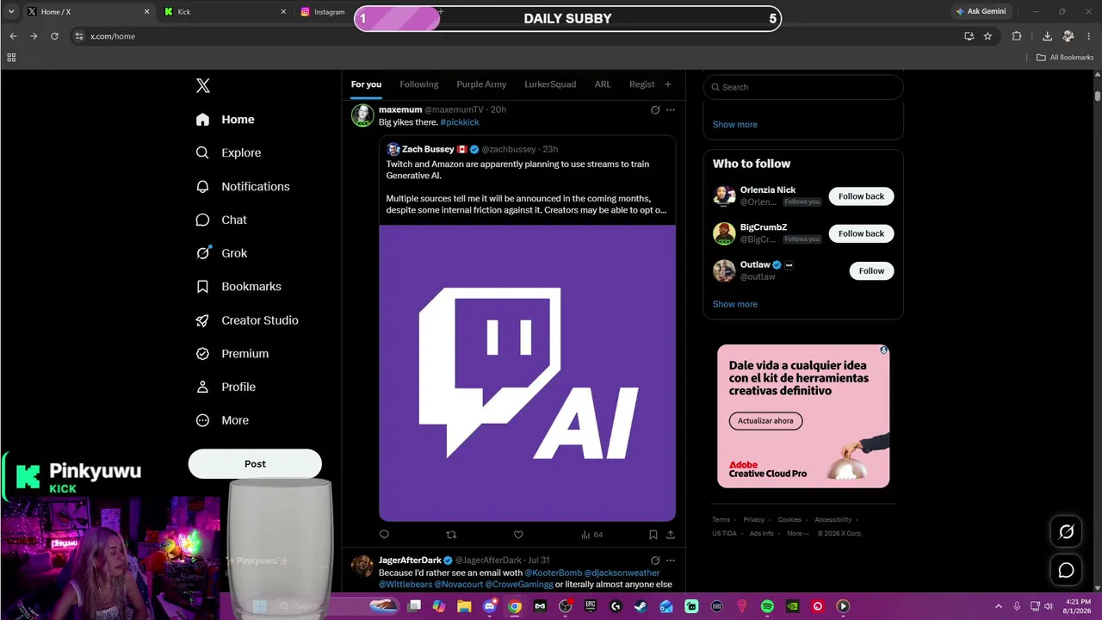Viewport: 1102px width, 620px height.
Task: Click the Post button
Action: click(x=255, y=464)
